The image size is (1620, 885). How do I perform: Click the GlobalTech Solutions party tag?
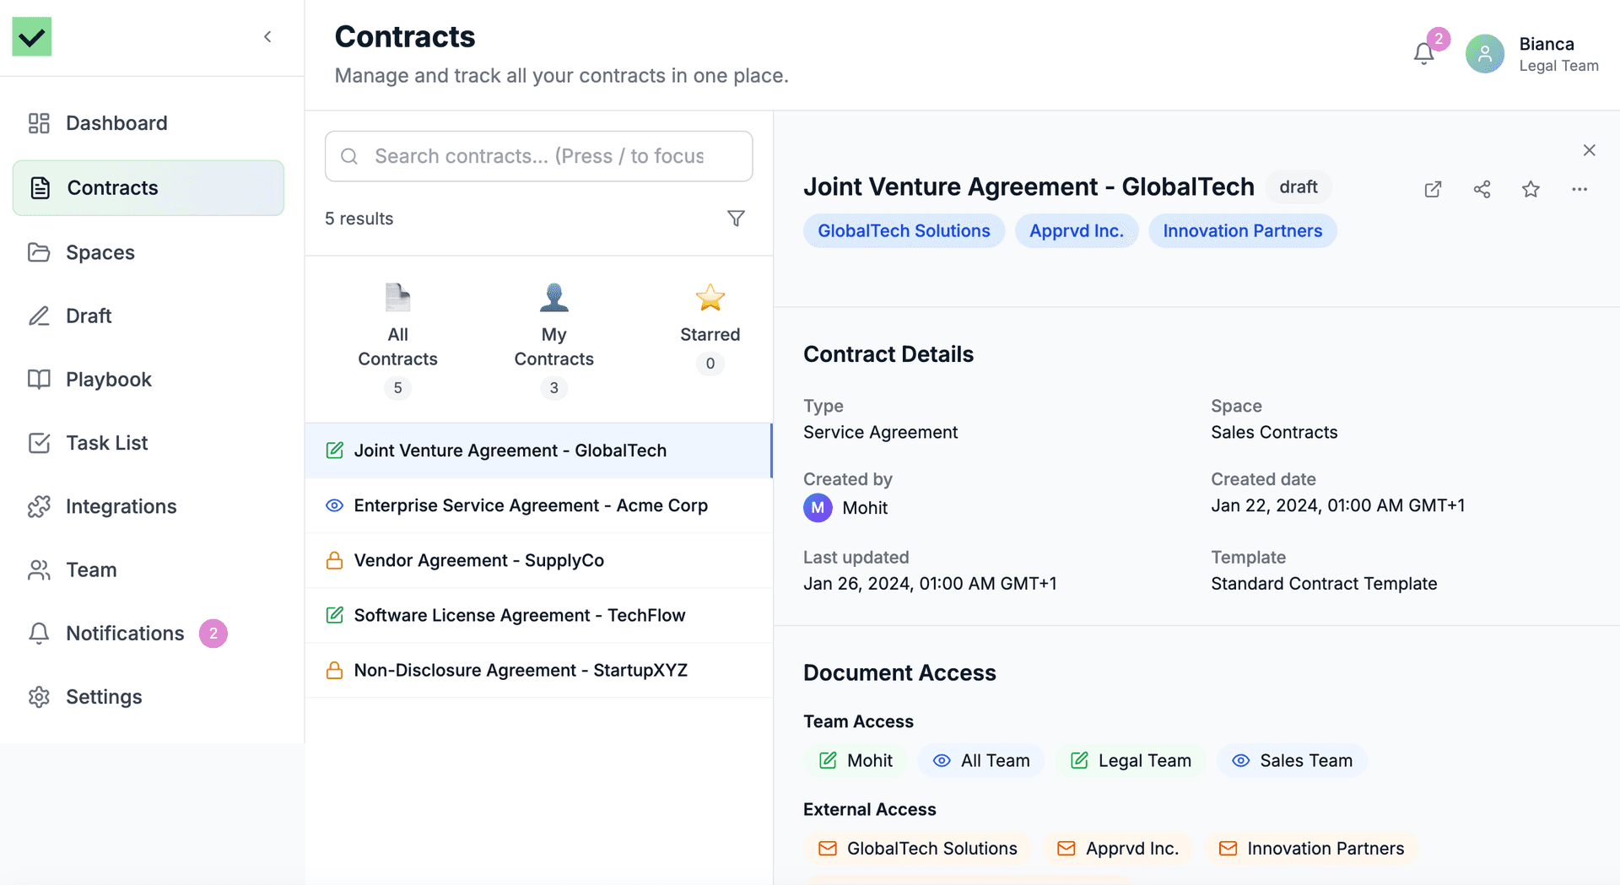click(x=904, y=231)
